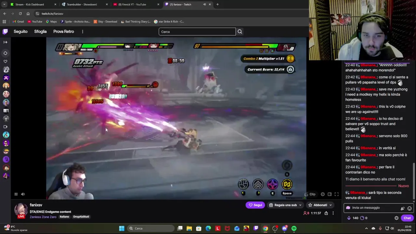Image resolution: width=416 pixels, height=234 pixels.
Task: Click the Chrome home button
Action: (28, 14)
